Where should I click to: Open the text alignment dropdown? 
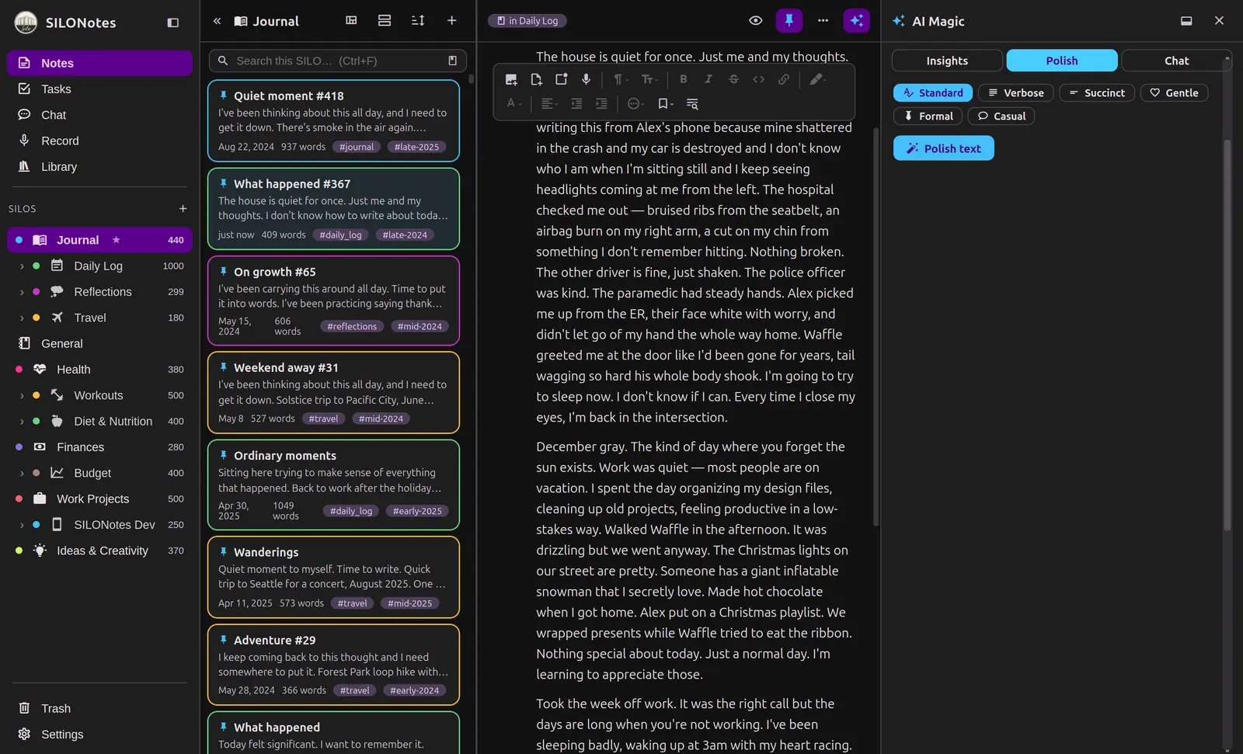tap(549, 103)
